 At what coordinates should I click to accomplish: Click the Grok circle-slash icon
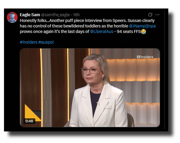point(150,14)
